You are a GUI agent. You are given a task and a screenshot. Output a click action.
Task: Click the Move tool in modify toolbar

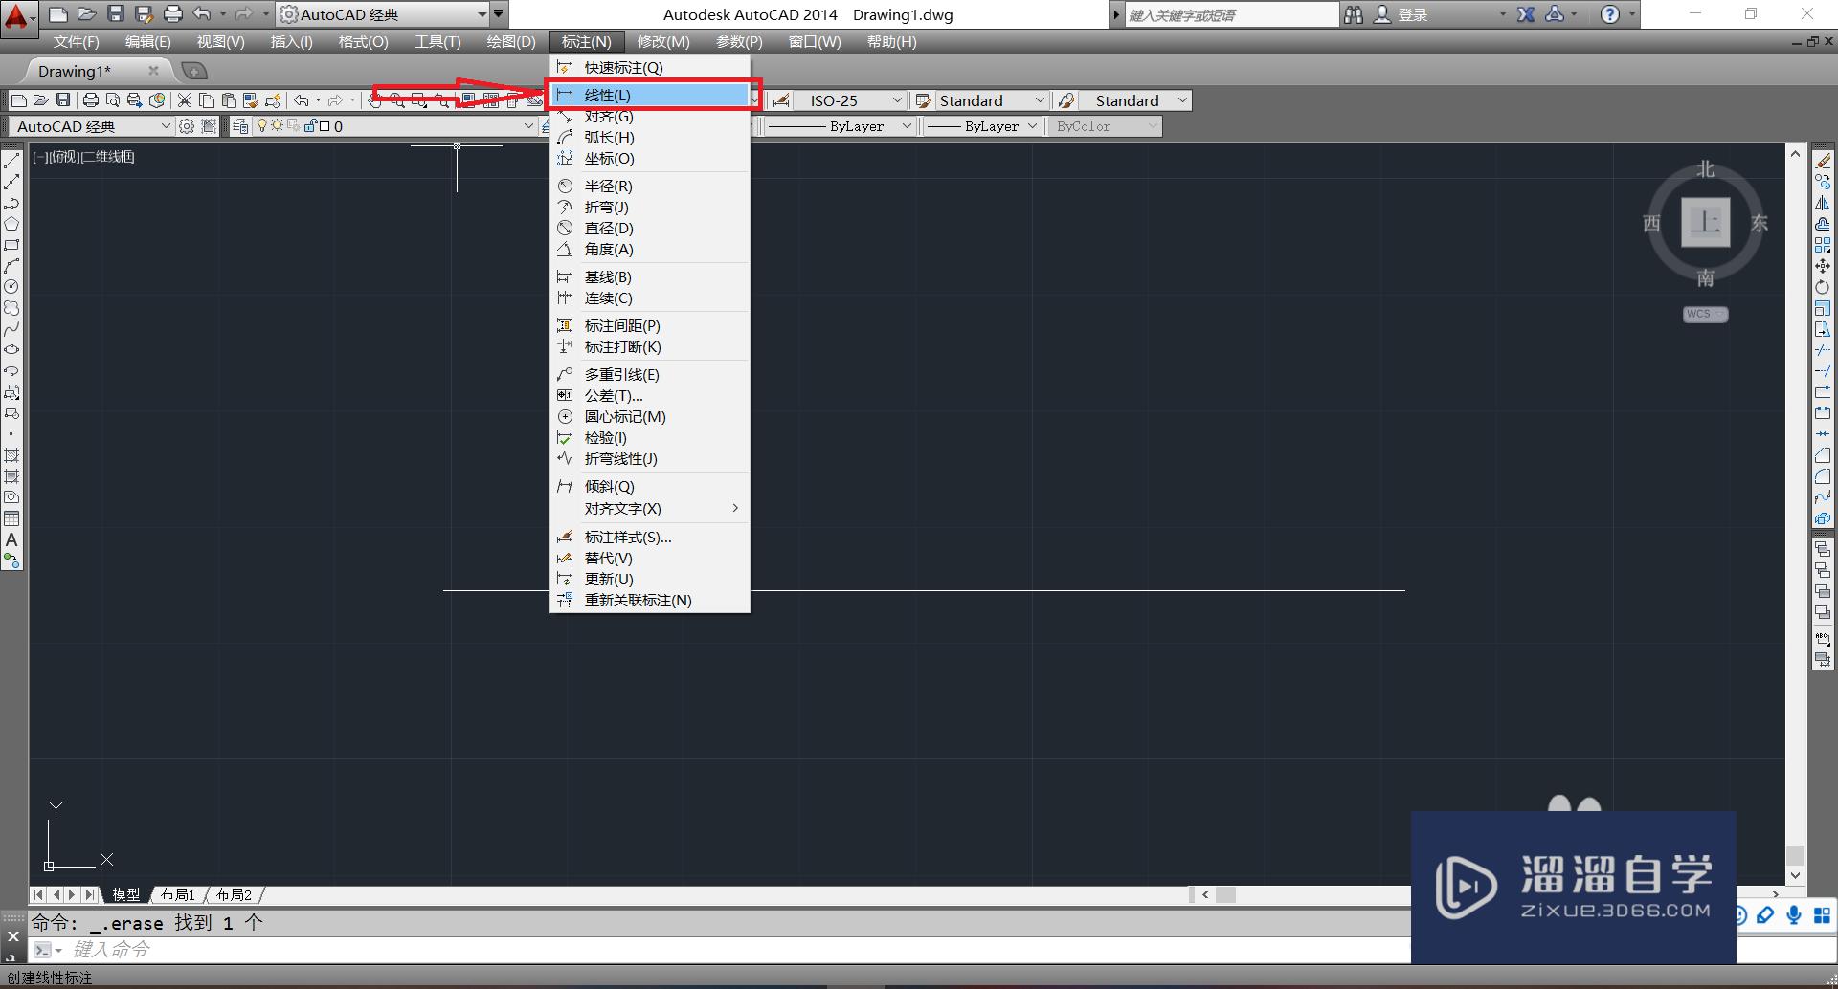point(1824,266)
